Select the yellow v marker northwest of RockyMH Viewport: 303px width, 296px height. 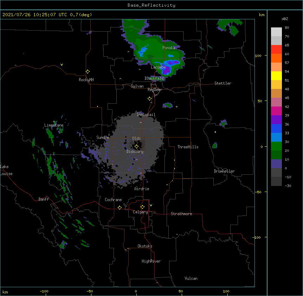click(62, 65)
